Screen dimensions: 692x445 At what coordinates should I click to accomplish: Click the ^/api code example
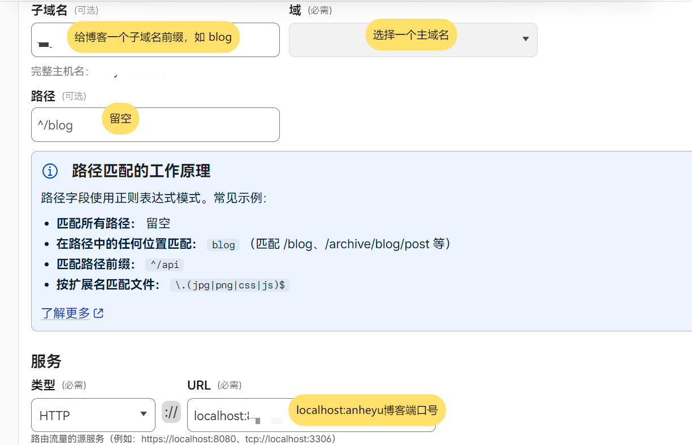tap(165, 265)
